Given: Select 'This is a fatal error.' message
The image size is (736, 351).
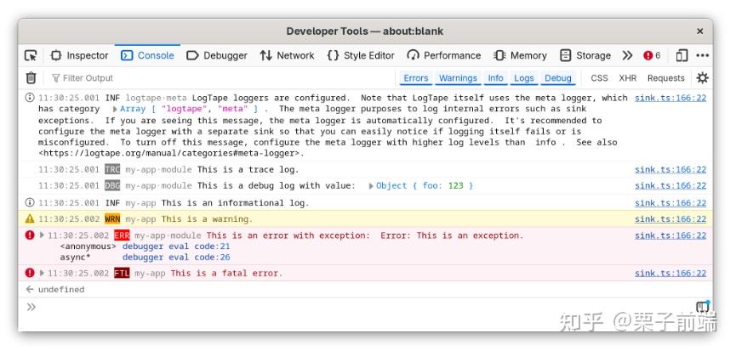Looking at the screenshot, I should tap(226, 273).
